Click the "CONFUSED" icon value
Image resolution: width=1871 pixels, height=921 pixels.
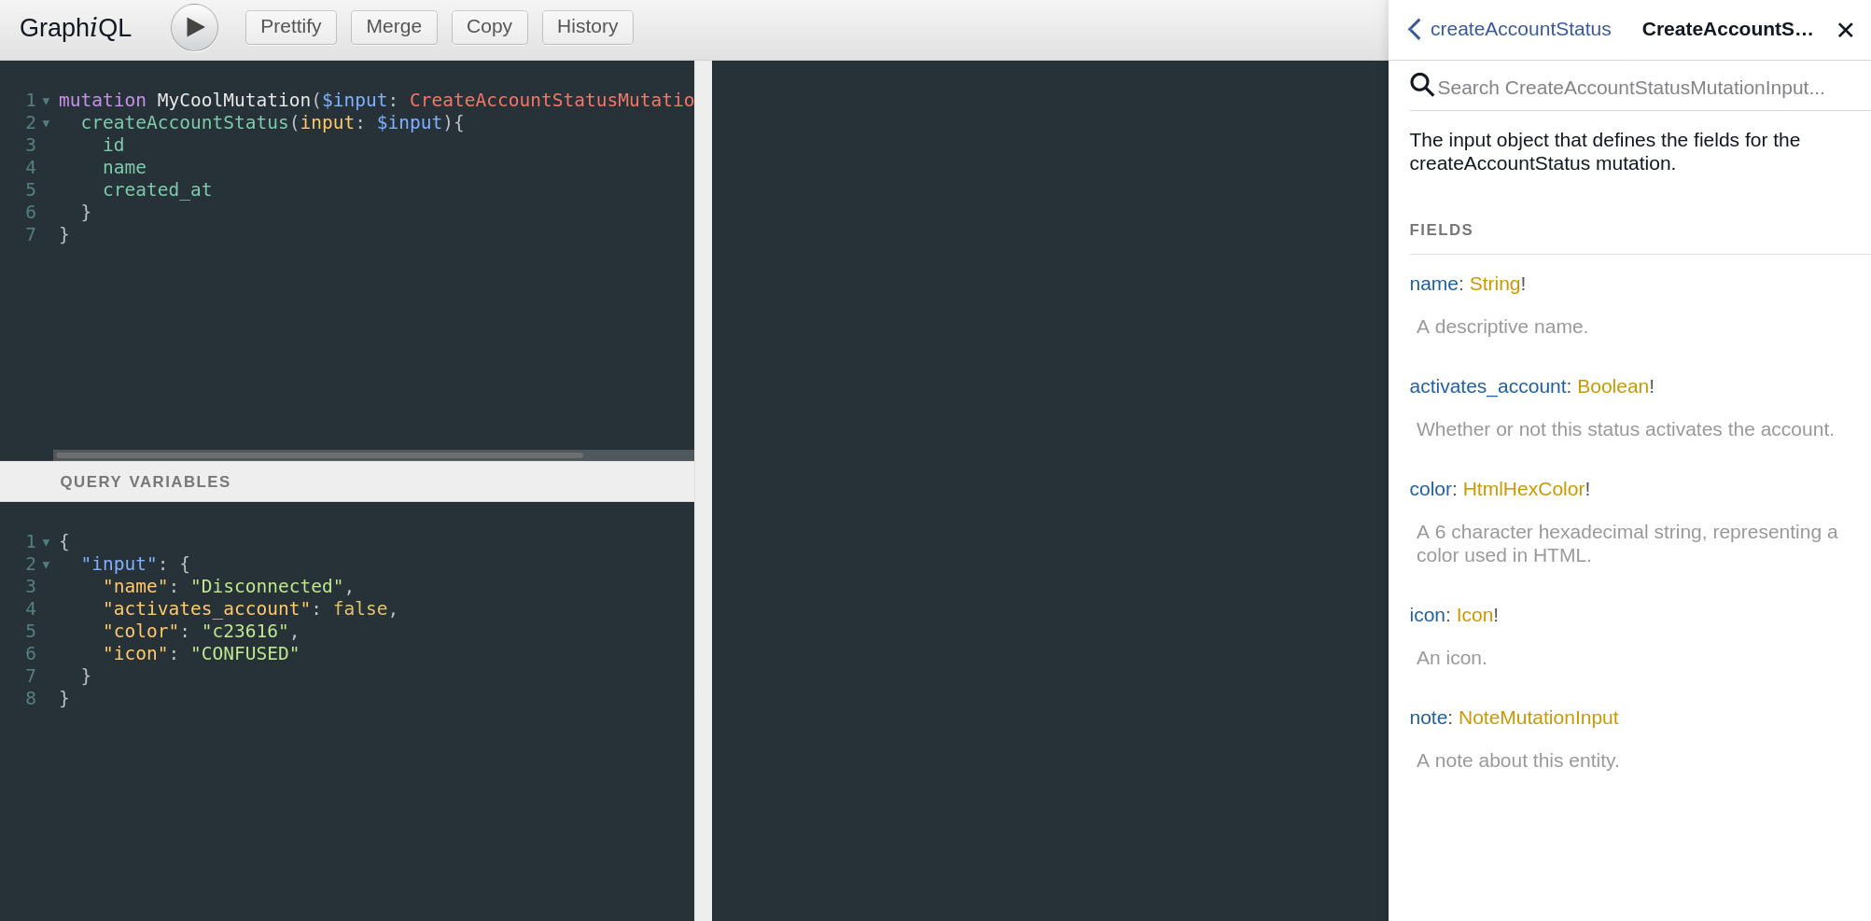coord(244,654)
